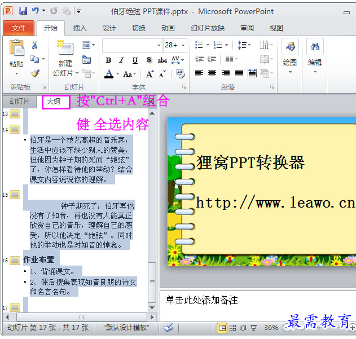The image size is (356, 339).
Task: Justify the paragraph text
Action: [239, 73]
